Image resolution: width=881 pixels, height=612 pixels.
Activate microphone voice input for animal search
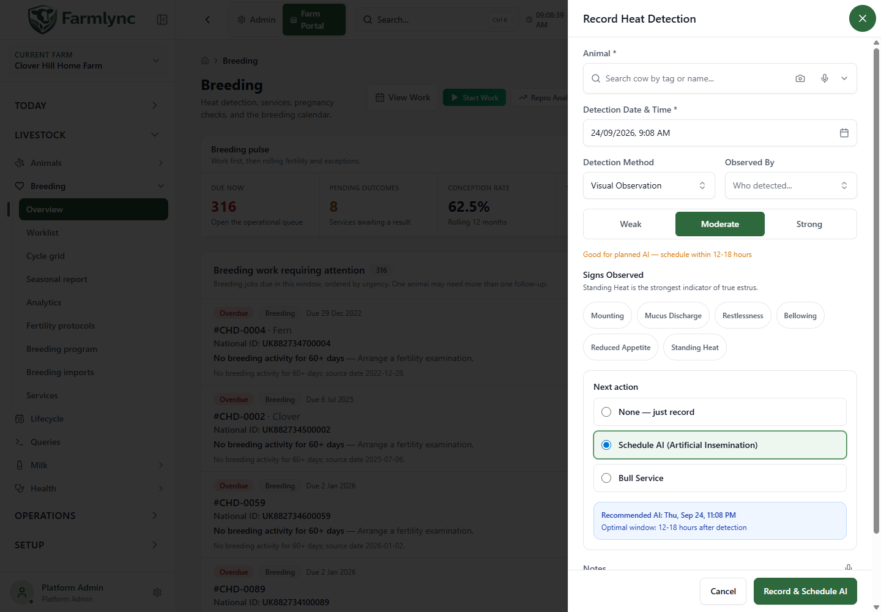pos(825,78)
